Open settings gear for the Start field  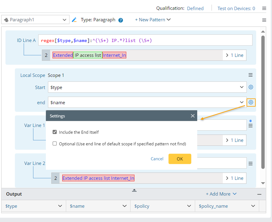coord(251,87)
